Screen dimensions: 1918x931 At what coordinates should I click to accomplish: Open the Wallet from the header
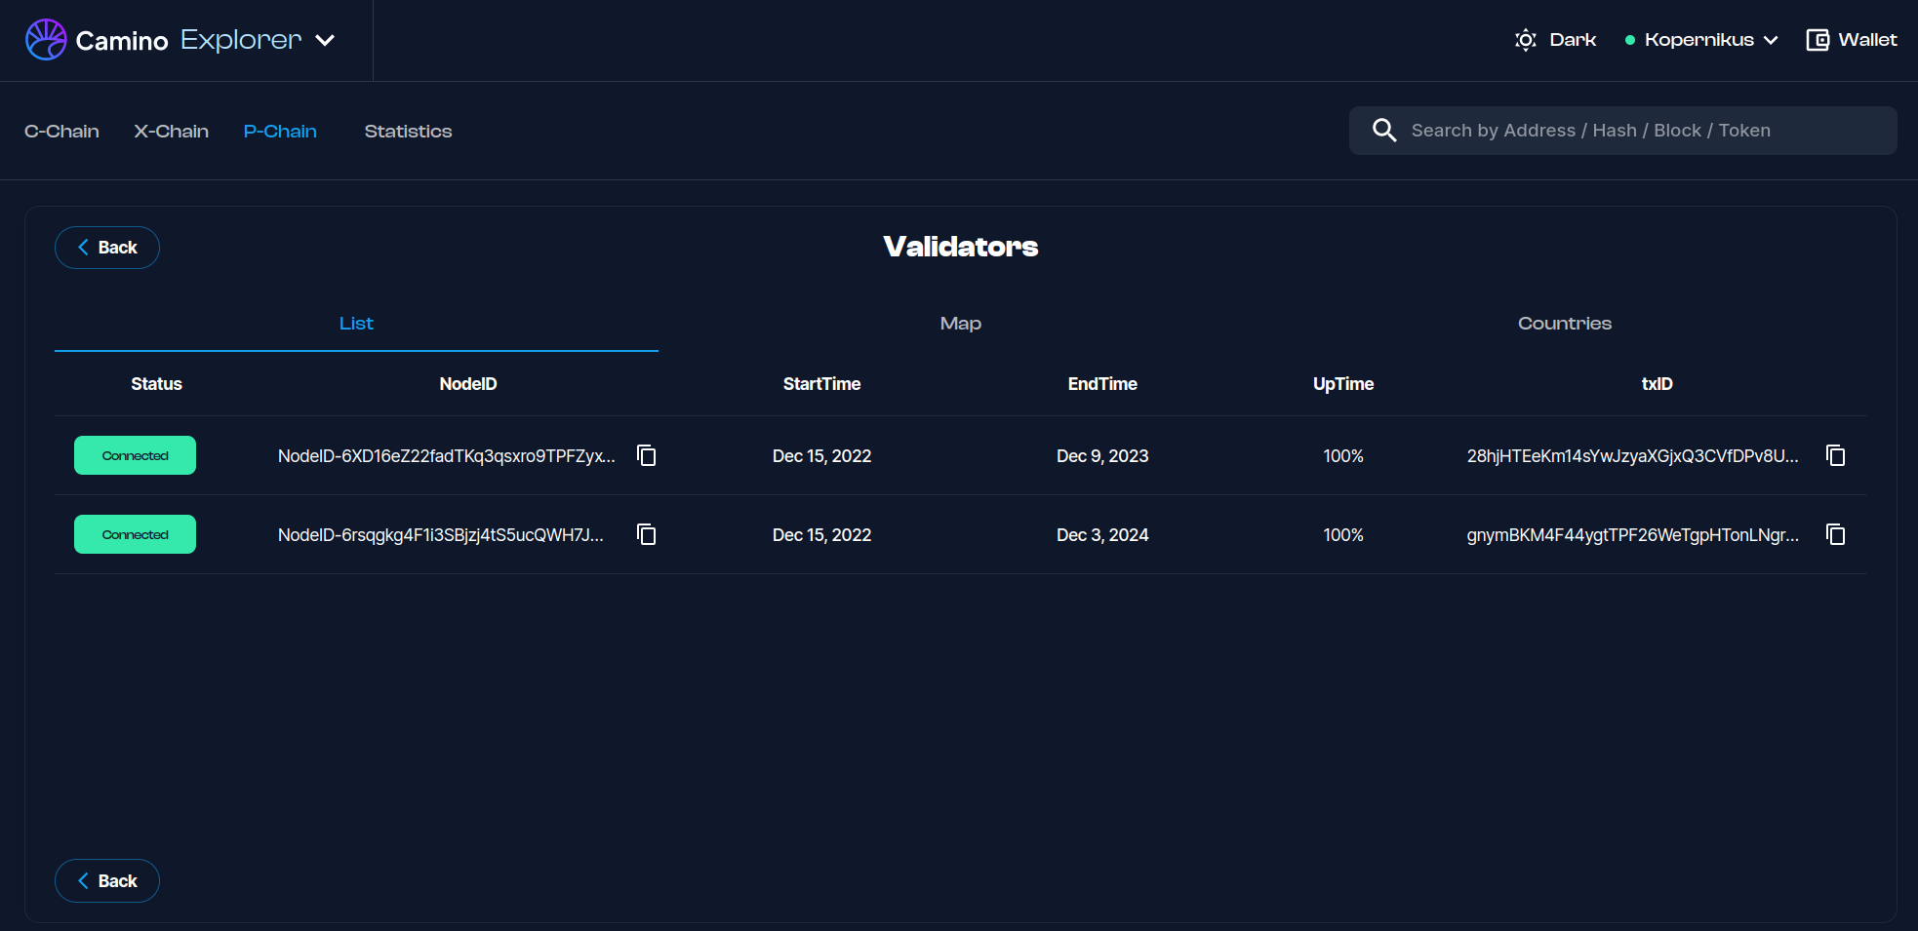(x=1851, y=40)
